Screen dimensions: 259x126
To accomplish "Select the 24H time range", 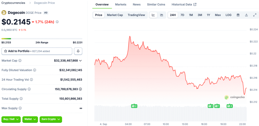I will [x=173, y=15].
